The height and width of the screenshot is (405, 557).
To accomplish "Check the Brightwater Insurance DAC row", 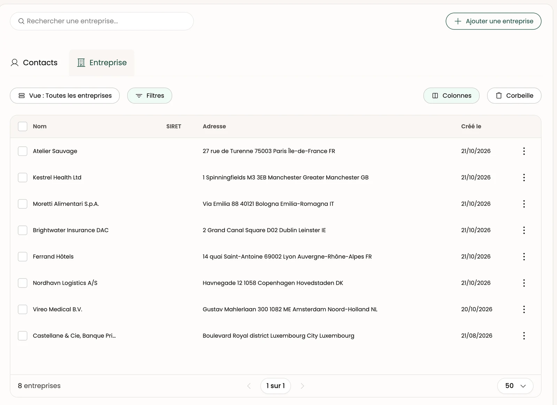I will point(23,230).
